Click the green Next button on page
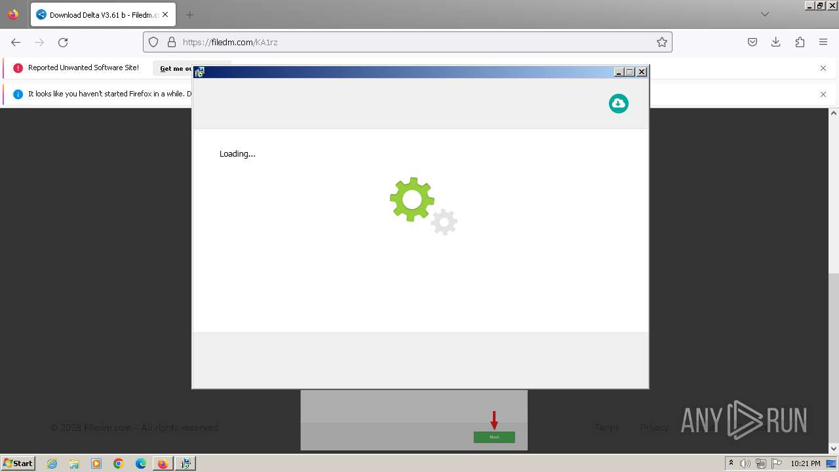 tap(494, 437)
